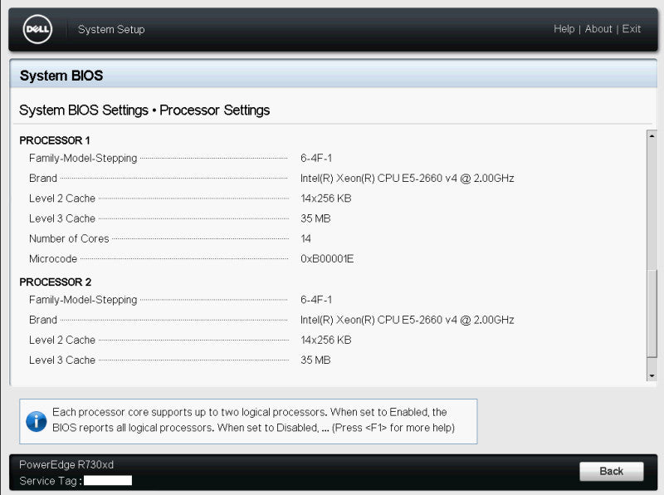Click Processor 1 Family-Model-Stepping label

83,158
